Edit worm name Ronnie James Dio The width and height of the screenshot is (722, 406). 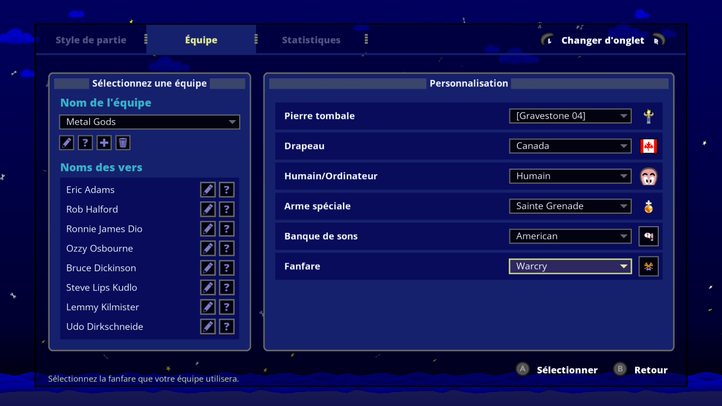208,228
